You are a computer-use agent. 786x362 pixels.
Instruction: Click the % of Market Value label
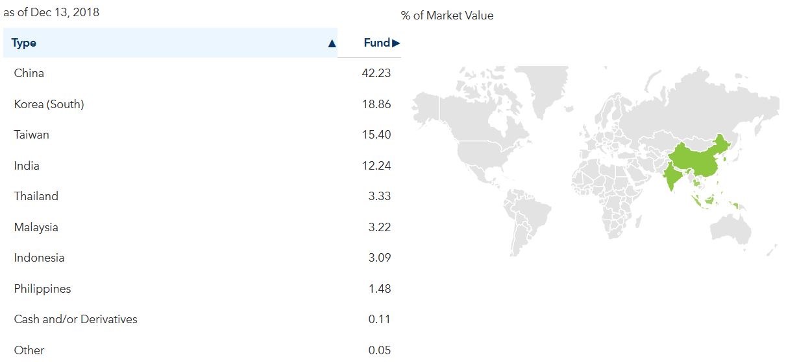447,16
